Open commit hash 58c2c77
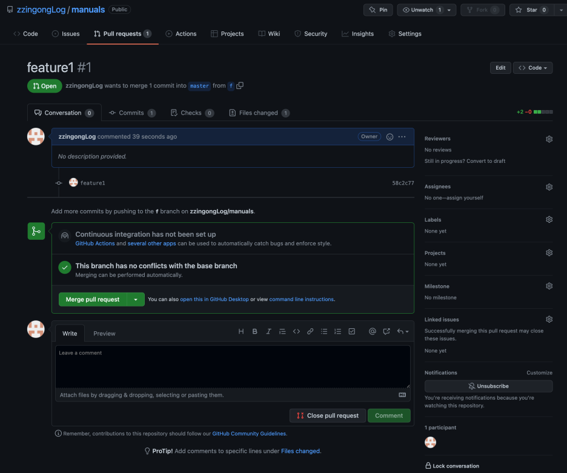 (x=403, y=183)
